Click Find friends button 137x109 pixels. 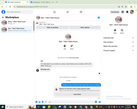click(115, 12)
